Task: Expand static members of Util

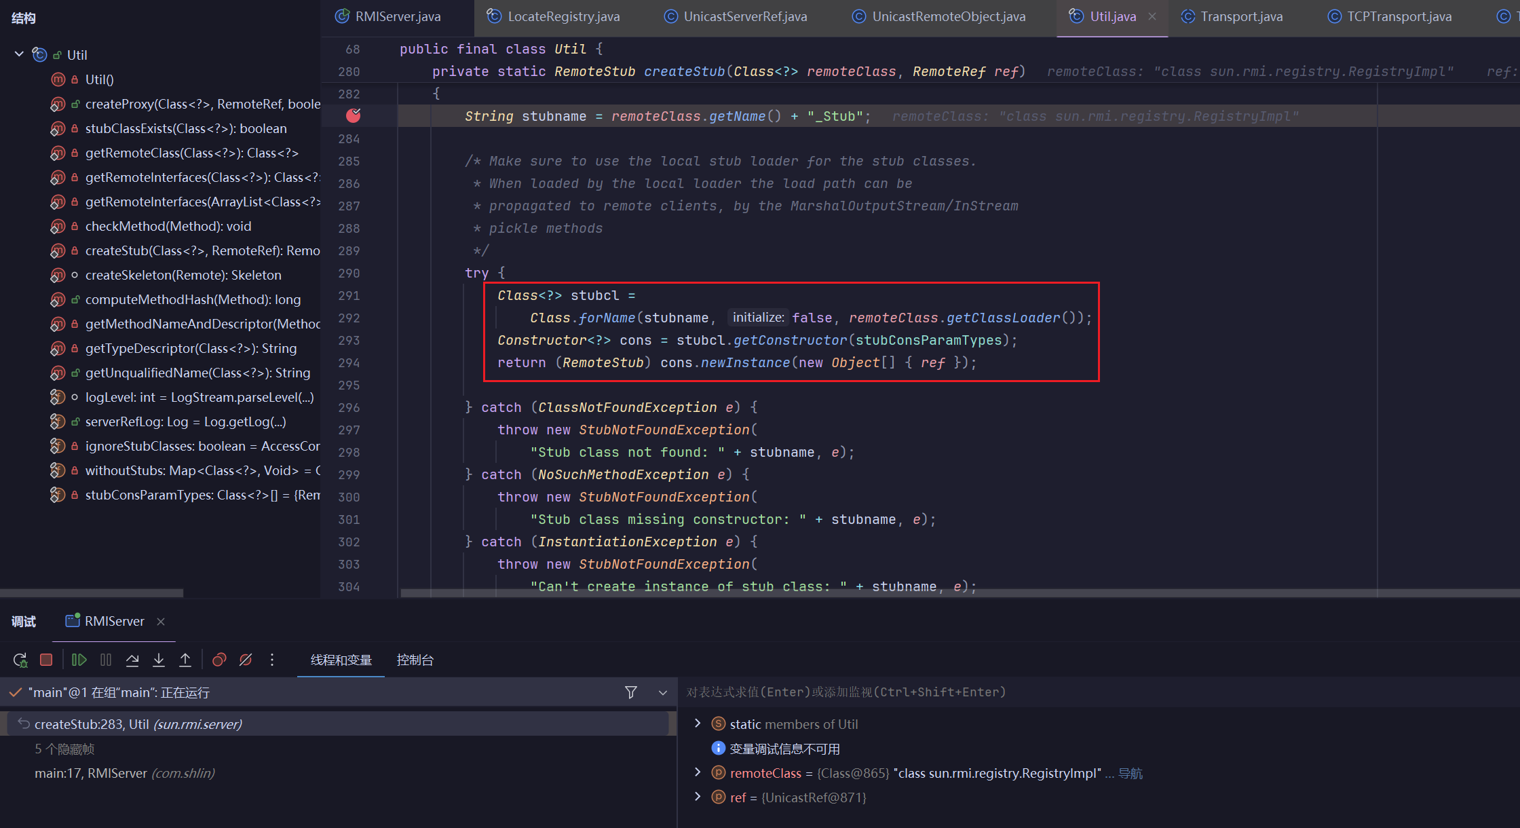Action: click(x=698, y=723)
